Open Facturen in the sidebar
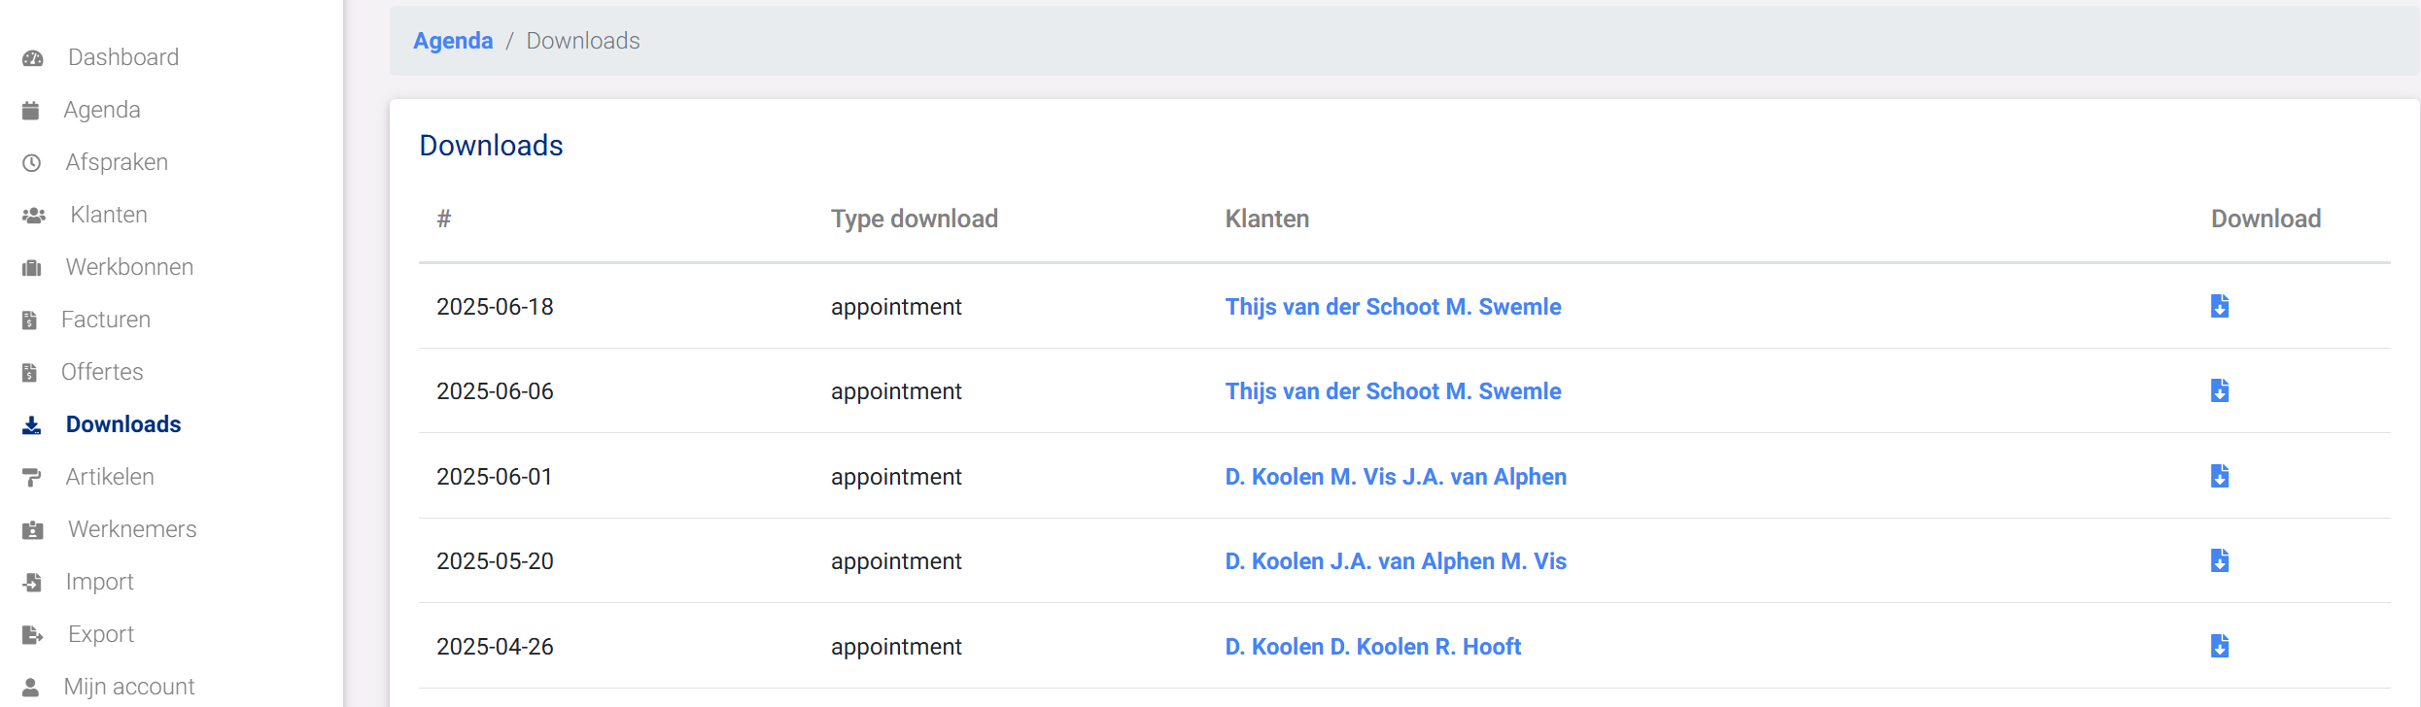2421x707 pixels. click(106, 320)
